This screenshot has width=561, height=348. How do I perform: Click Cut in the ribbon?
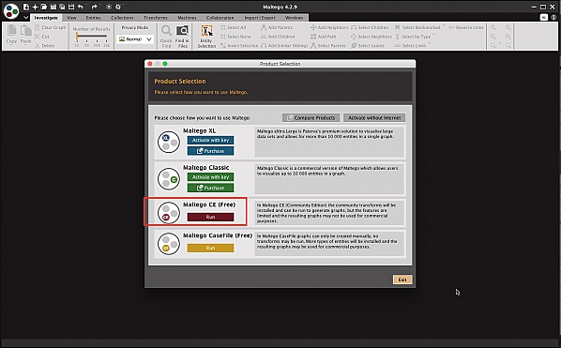point(42,37)
